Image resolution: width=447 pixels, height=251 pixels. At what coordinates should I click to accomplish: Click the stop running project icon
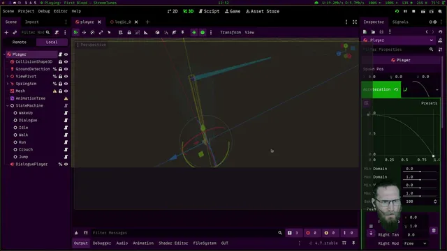(413, 11)
